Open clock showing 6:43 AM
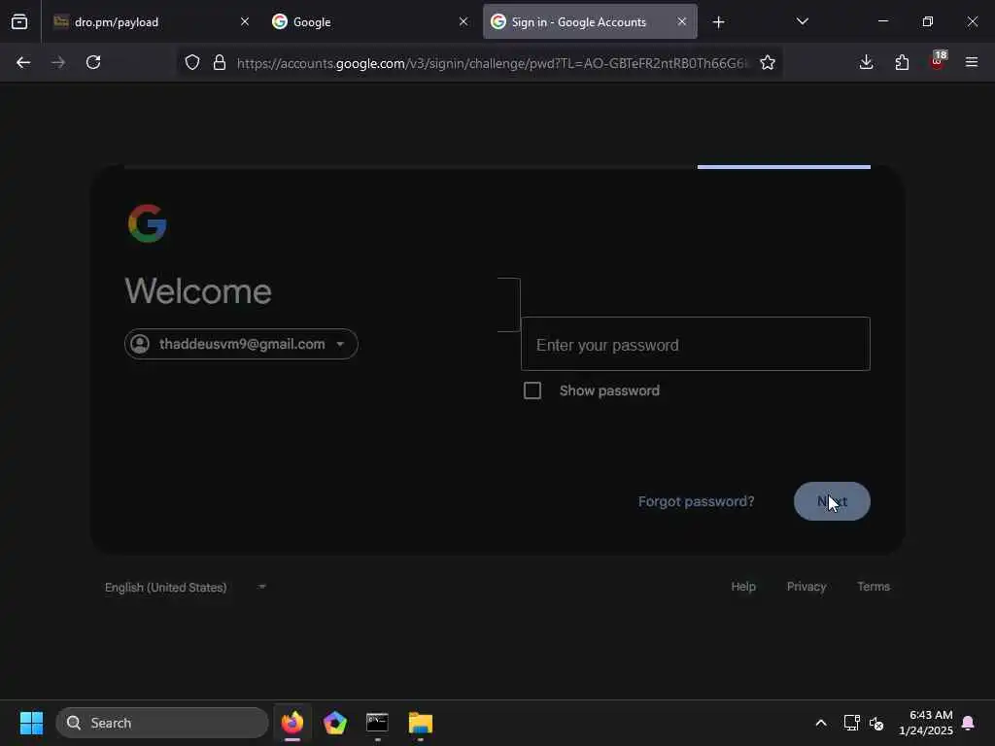The width and height of the screenshot is (995, 746). (x=926, y=723)
